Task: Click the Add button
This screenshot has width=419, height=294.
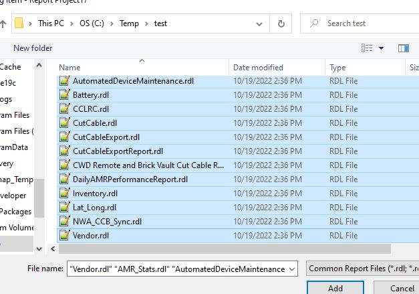Action: [x=335, y=288]
